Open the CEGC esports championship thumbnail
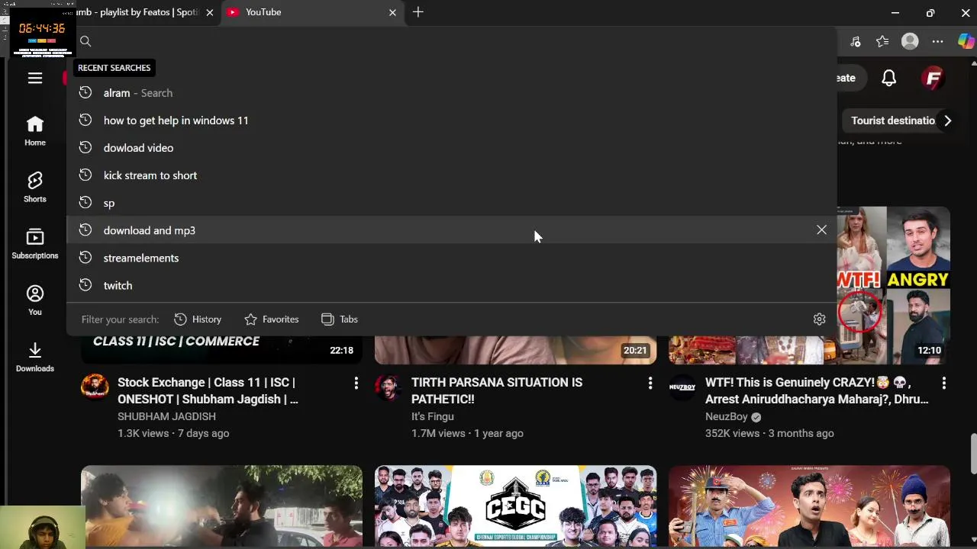The height and width of the screenshot is (549, 977). pos(515,506)
